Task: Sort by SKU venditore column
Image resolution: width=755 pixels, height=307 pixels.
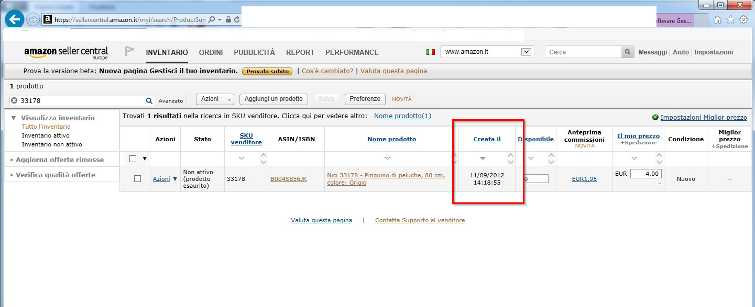Action: click(246, 139)
